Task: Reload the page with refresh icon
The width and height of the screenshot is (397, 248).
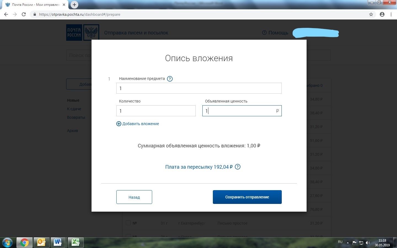Action: [x=24, y=14]
